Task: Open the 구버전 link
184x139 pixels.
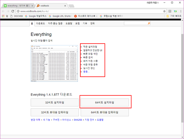Action: (x=56, y=120)
